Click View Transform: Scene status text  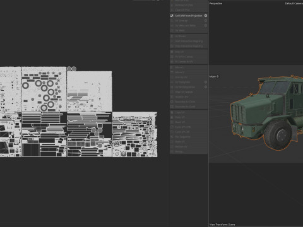(x=222, y=224)
